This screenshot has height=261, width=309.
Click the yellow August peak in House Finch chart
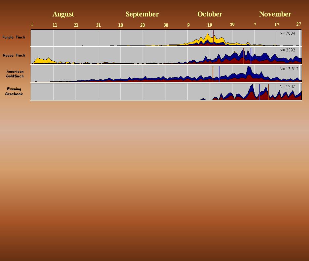click(x=38, y=60)
